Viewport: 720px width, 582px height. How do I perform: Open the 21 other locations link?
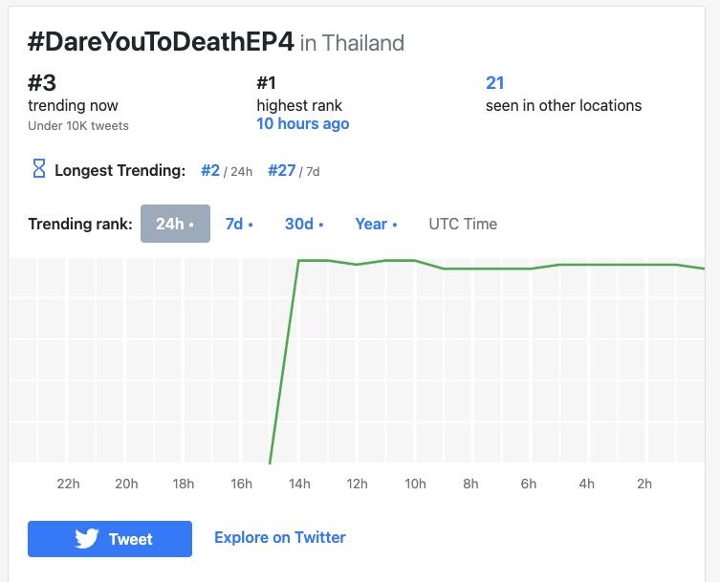tap(494, 83)
